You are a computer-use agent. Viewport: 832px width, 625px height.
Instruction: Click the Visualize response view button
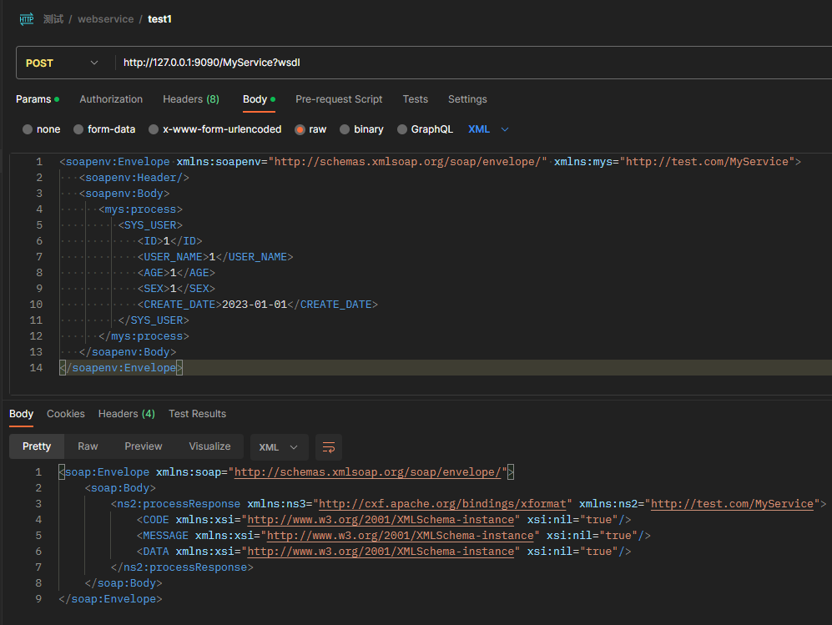click(209, 446)
